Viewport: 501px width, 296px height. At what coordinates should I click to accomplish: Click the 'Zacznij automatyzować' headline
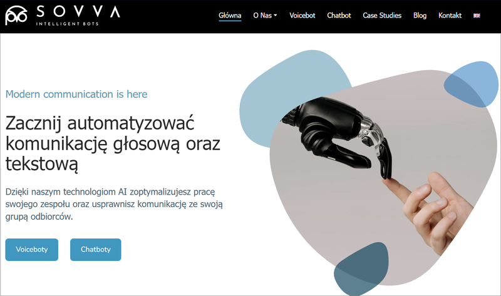[x=113, y=144]
